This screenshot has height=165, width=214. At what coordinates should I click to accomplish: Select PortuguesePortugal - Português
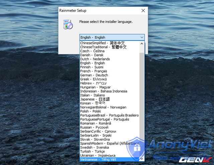110,119
